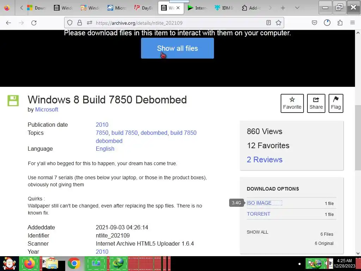Open Internet Download Manager taskbar icon
This screenshot has height=271, width=361.
(x=118, y=264)
